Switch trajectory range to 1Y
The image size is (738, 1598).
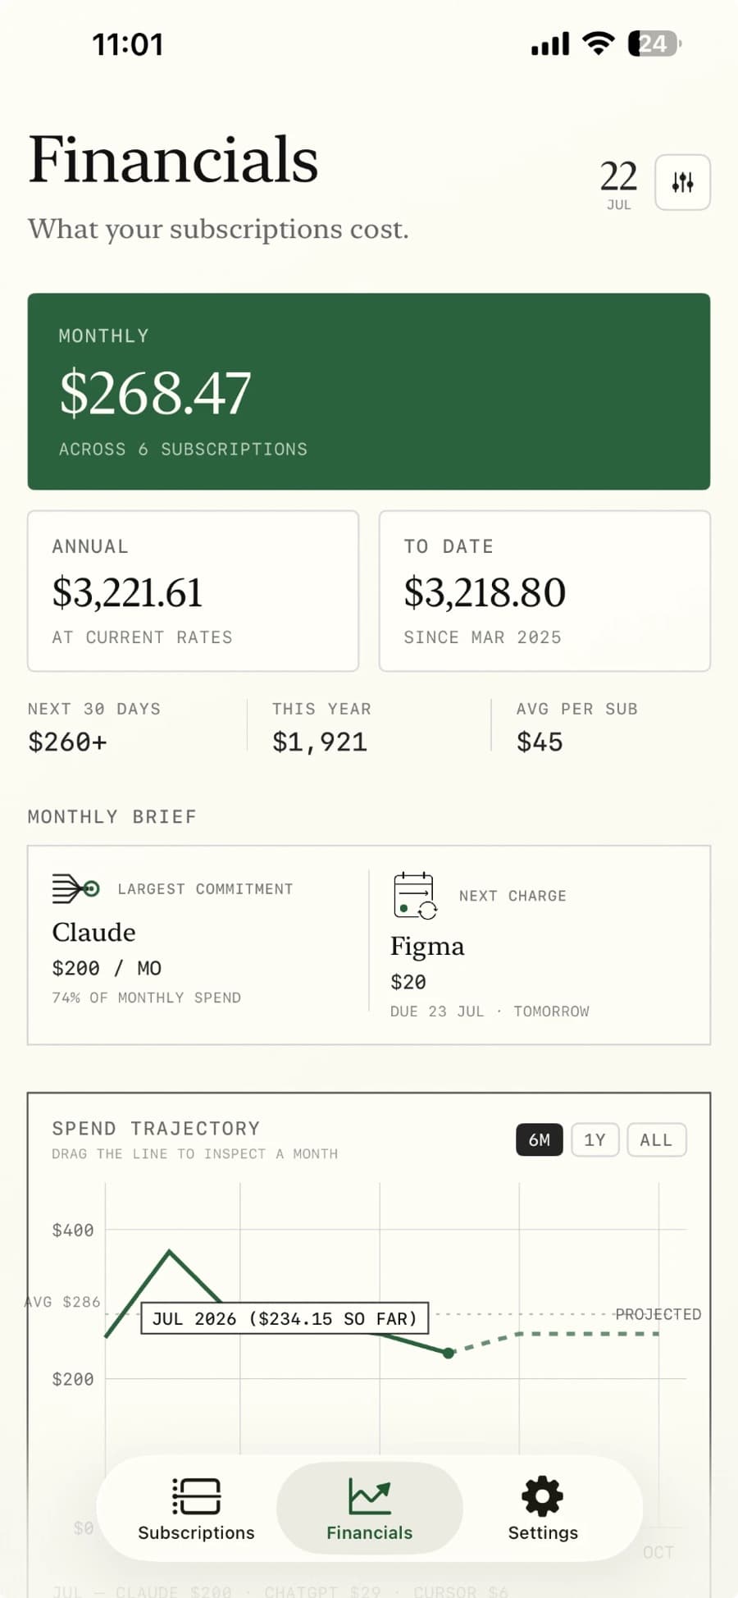[x=594, y=1139]
